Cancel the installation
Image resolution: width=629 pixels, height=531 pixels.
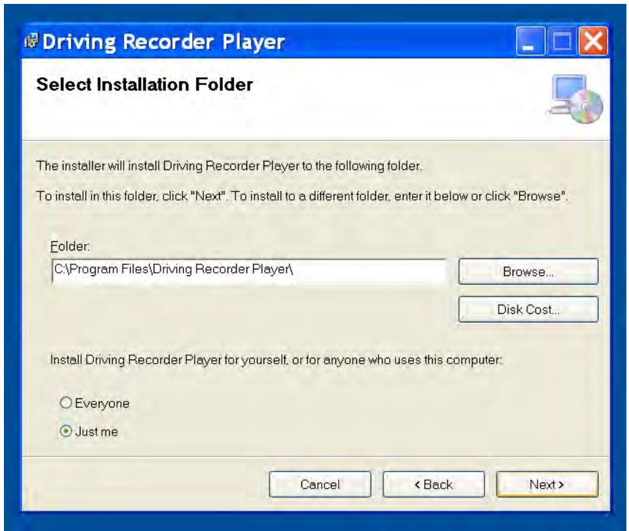click(320, 485)
